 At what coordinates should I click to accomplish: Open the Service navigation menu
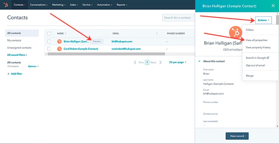(x=87, y=5)
